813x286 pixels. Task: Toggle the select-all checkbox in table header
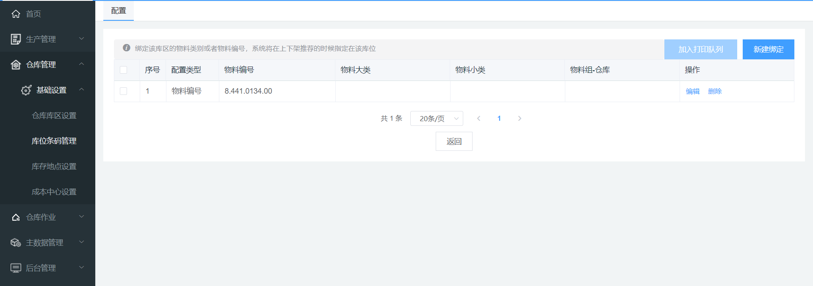tap(124, 70)
